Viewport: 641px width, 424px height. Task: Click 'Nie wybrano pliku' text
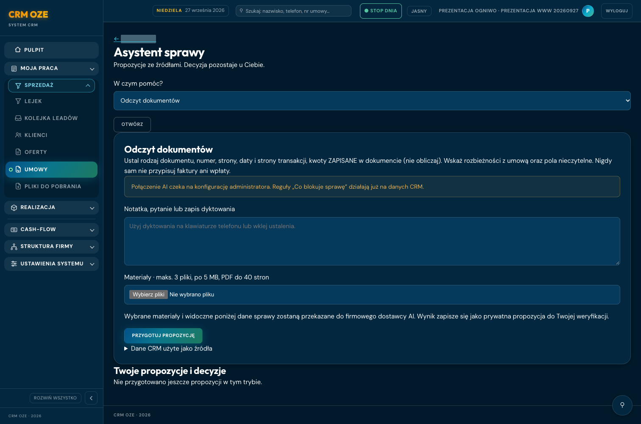192,295
